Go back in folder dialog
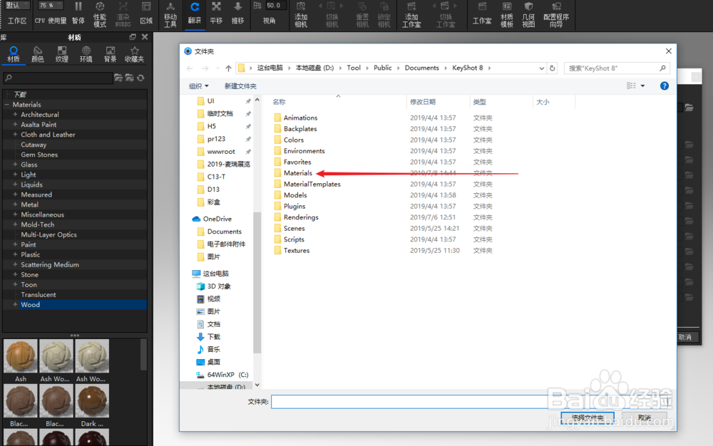Viewport: 713px width, 446px height. pos(190,68)
